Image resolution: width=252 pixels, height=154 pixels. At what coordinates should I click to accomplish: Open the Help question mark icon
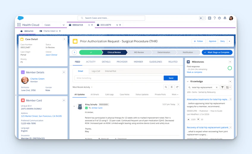tap(215, 18)
